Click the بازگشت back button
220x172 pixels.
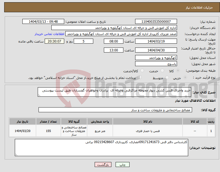(x=103, y=164)
